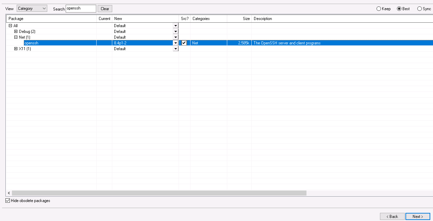Expand the Debug (2) category

tap(16, 32)
